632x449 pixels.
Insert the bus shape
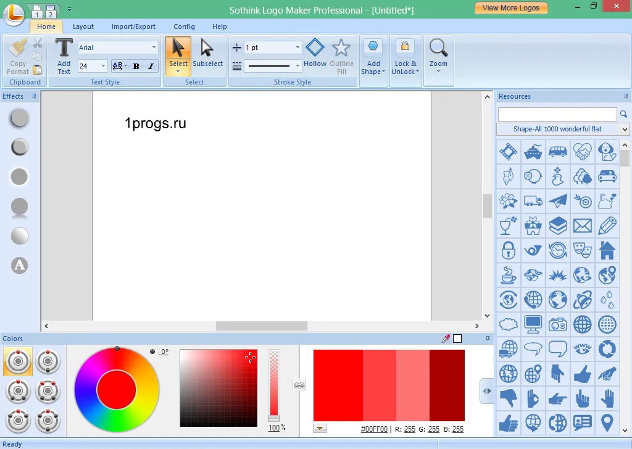pos(558,152)
